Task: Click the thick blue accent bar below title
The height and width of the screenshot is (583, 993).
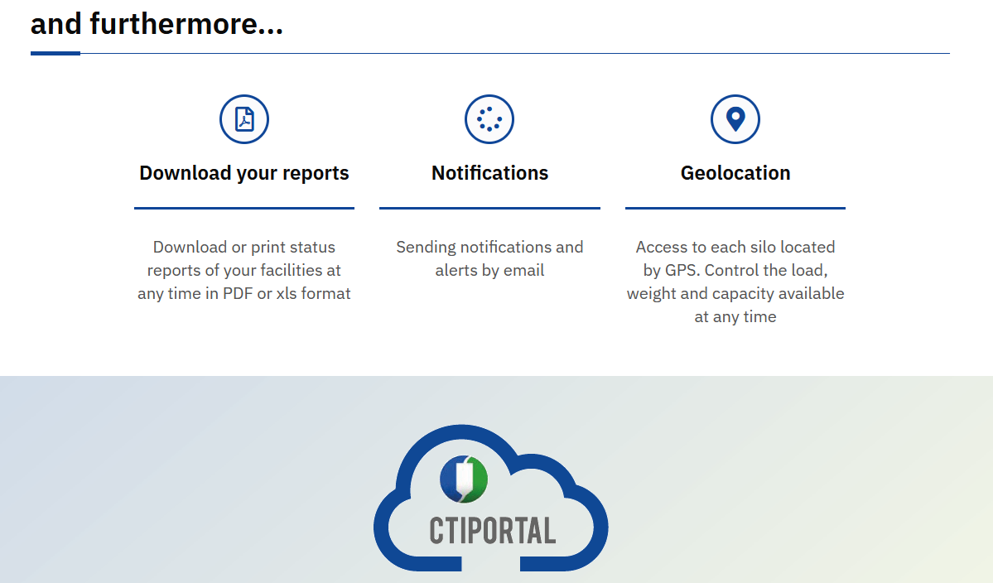Action: [x=55, y=53]
